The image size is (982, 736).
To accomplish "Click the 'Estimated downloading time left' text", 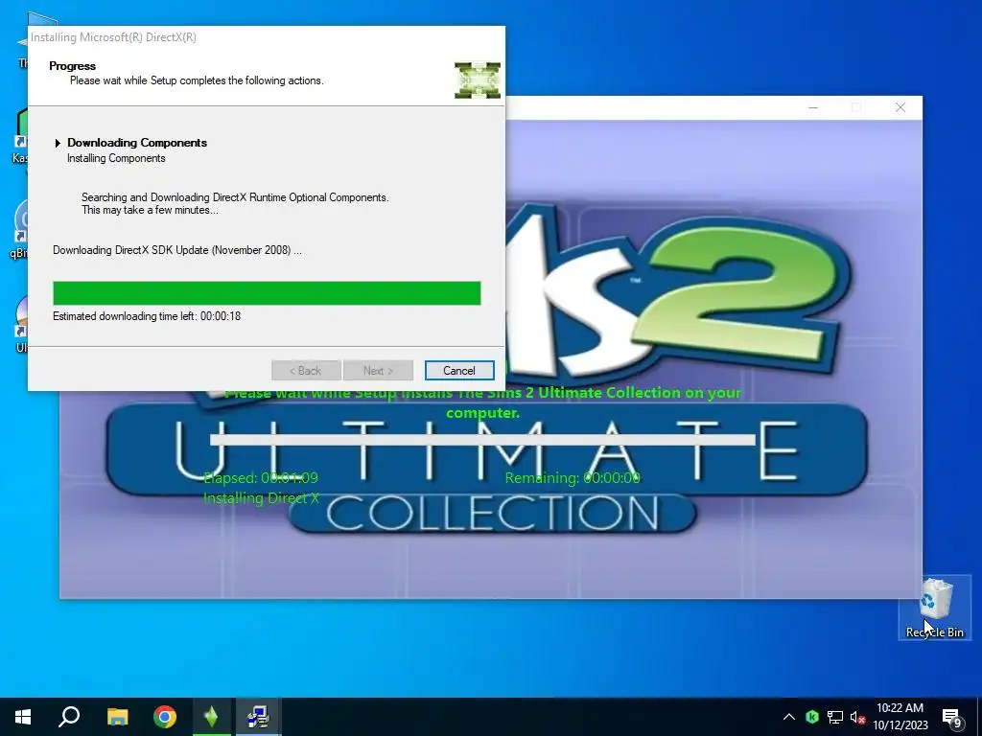I will (x=147, y=316).
